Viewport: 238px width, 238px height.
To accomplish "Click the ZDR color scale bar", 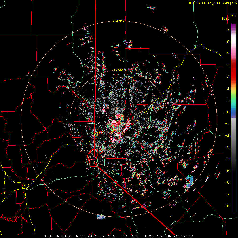I will [x=234, y=117].
